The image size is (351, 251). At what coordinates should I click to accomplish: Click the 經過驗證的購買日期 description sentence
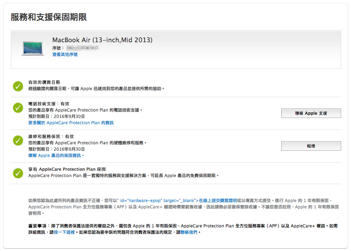[x=96, y=89]
